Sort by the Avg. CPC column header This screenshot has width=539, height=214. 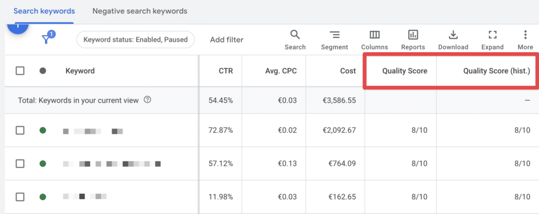[x=281, y=71]
